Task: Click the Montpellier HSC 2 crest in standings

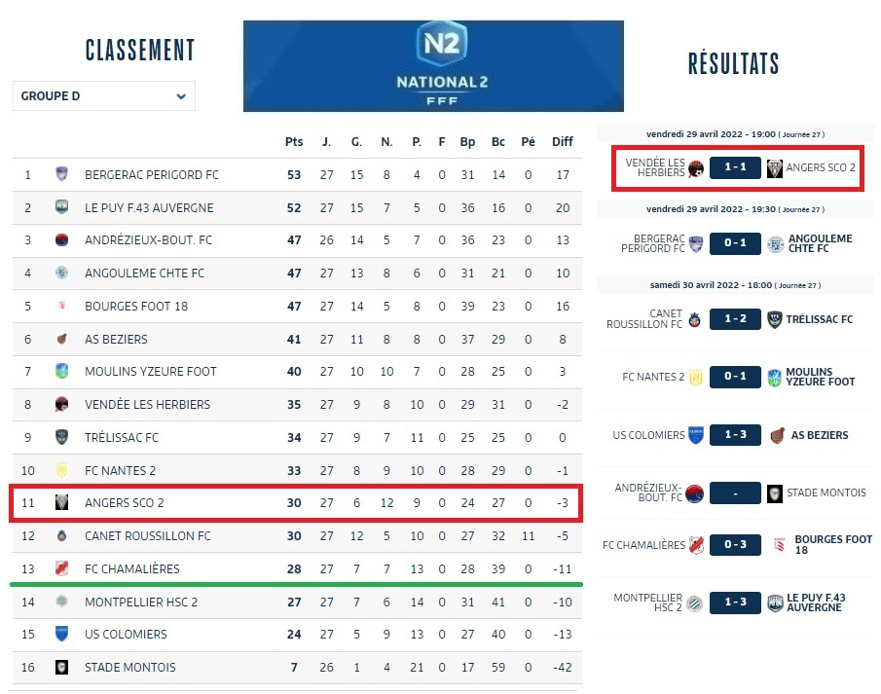Action: pyautogui.click(x=61, y=602)
